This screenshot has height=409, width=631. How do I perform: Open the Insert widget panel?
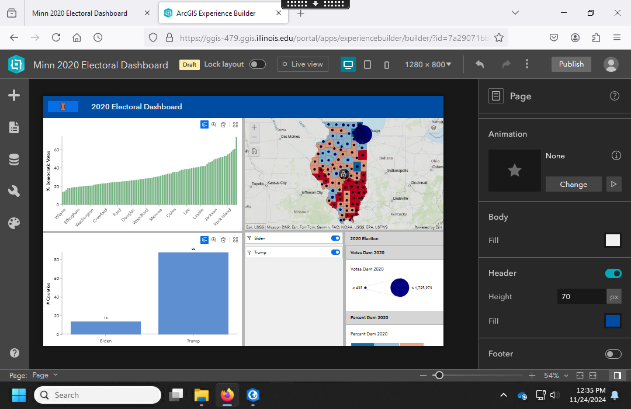pyautogui.click(x=15, y=96)
